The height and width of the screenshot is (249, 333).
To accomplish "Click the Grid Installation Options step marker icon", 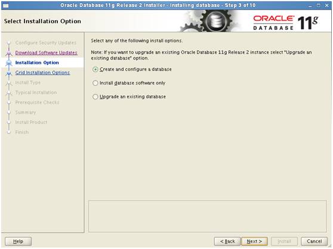I will pos(9,73).
